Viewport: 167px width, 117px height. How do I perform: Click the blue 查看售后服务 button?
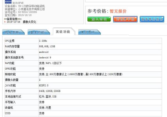coord(152,19)
